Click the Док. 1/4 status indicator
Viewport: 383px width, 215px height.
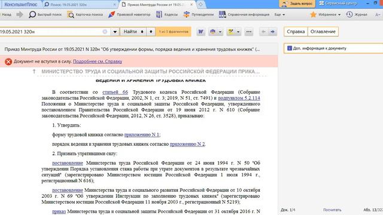tap(288, 210)
